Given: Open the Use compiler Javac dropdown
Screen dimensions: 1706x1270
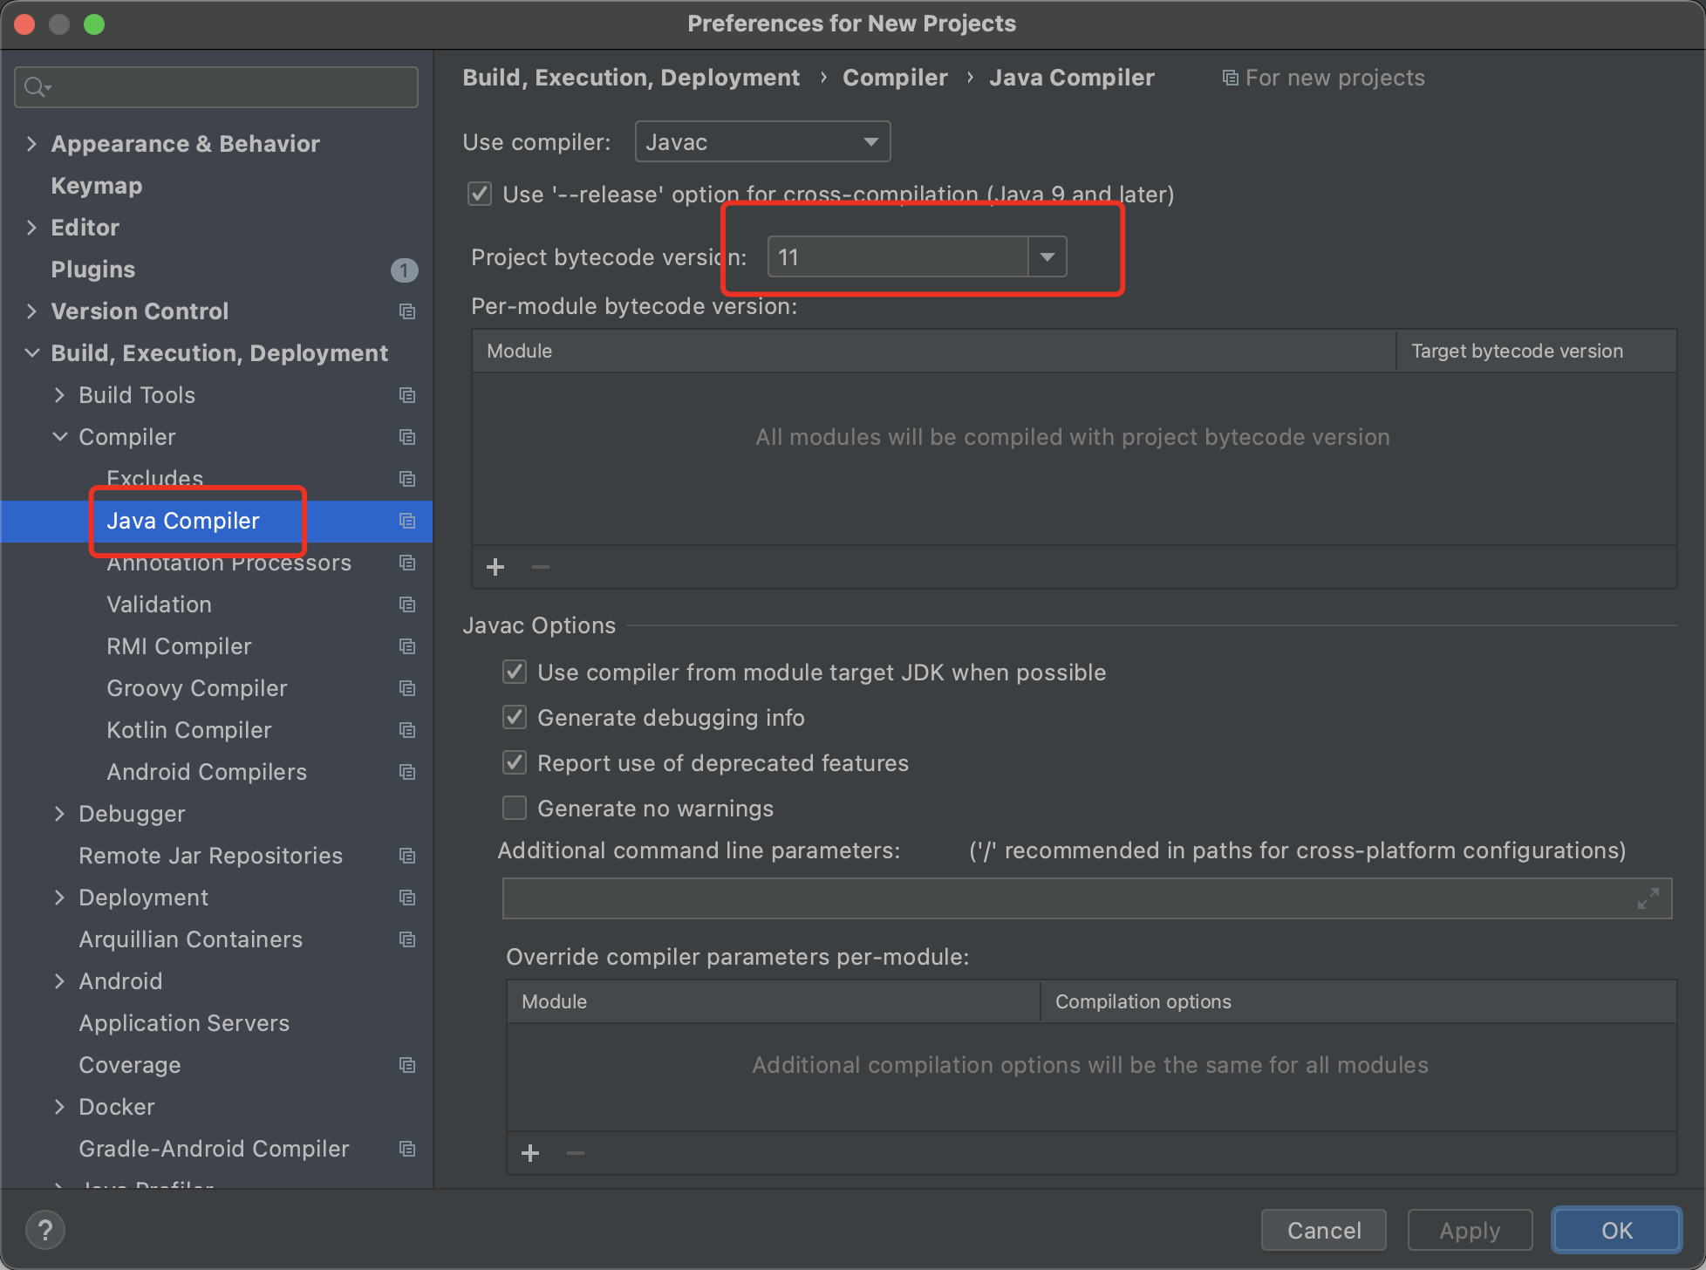Looking at the screenshot, I should click(x=762, y=142).
